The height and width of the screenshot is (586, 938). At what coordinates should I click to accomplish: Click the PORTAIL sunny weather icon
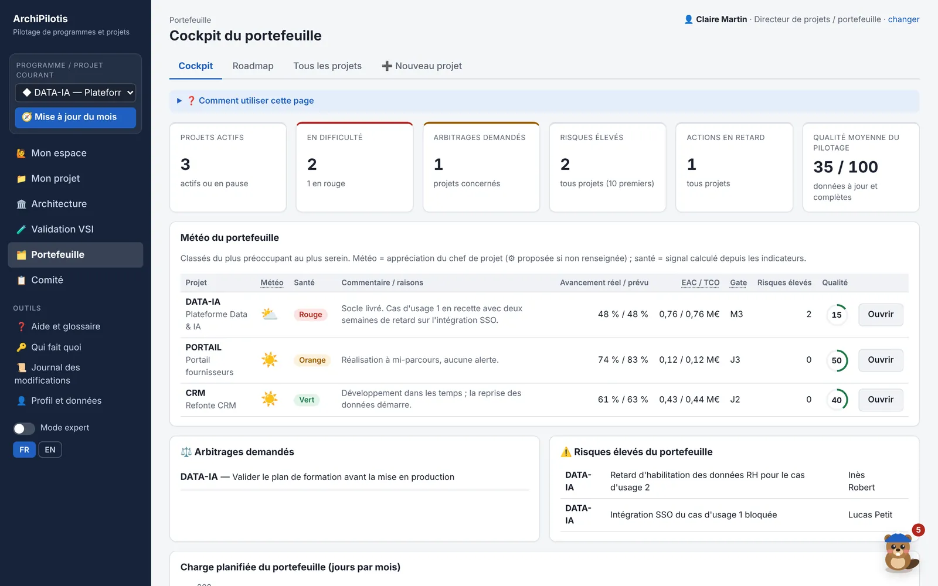(269, 360)
